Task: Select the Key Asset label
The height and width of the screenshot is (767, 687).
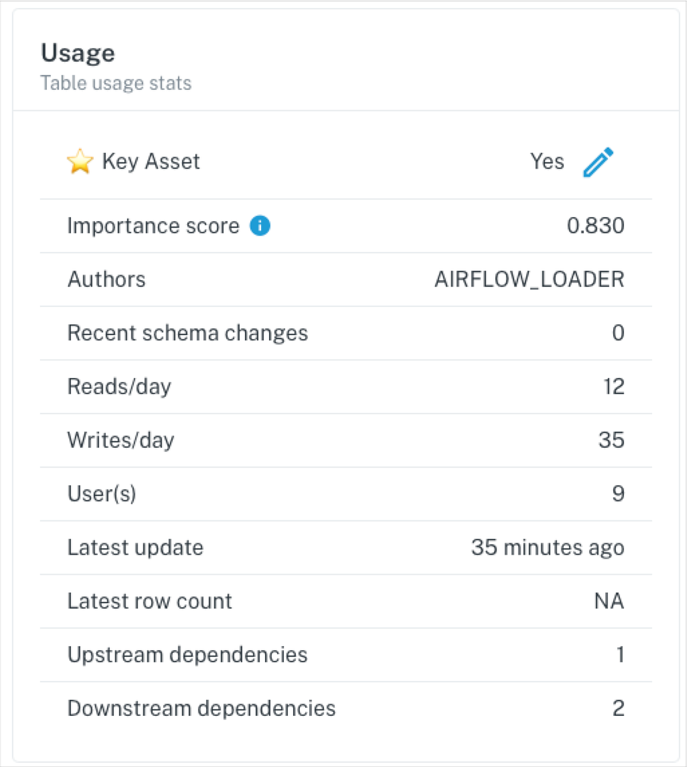Action: [151, 161]
